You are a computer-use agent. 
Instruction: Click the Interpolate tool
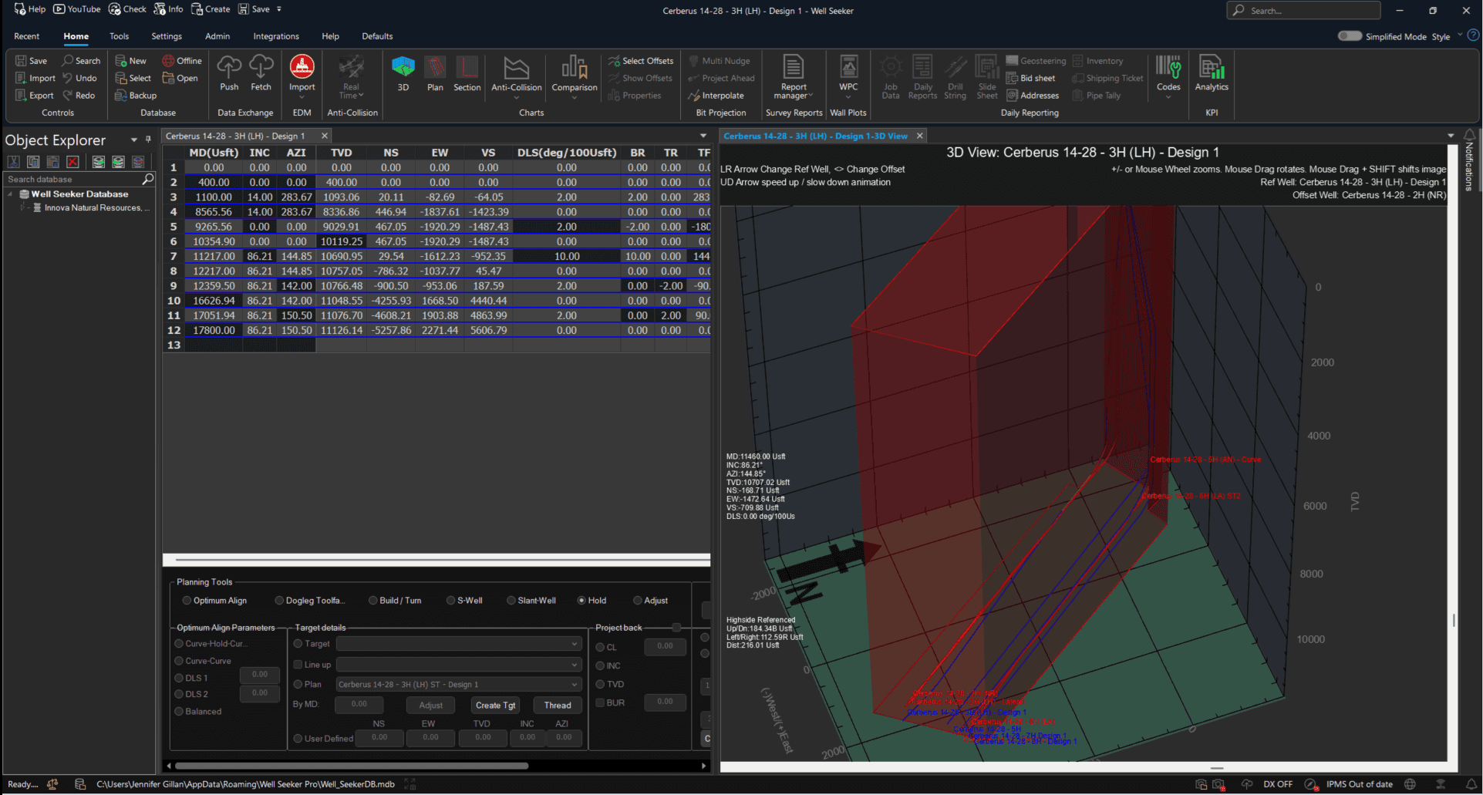click(x=716, y=96)
